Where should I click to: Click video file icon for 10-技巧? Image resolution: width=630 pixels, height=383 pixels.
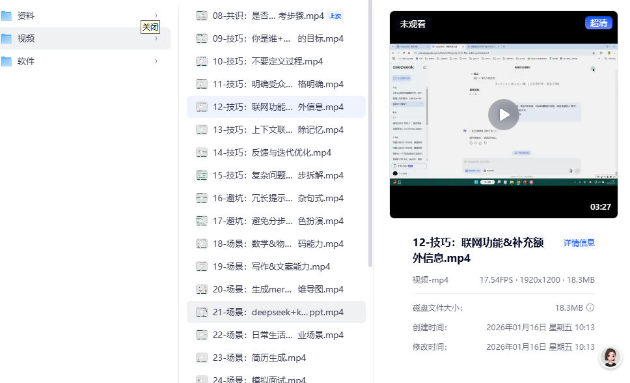[x=202, y=61]
